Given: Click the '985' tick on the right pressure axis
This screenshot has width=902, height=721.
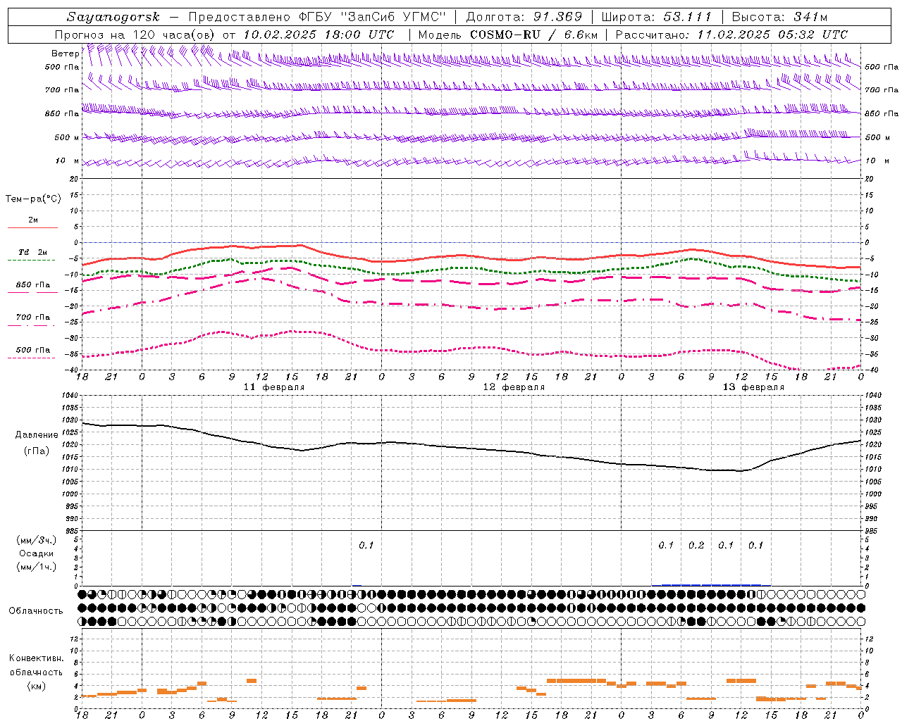Looking at the screenshot, I should tap(872, 531).
